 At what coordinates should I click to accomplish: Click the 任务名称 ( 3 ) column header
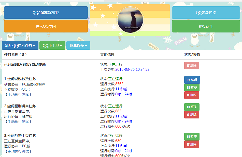tap(16, 55)
